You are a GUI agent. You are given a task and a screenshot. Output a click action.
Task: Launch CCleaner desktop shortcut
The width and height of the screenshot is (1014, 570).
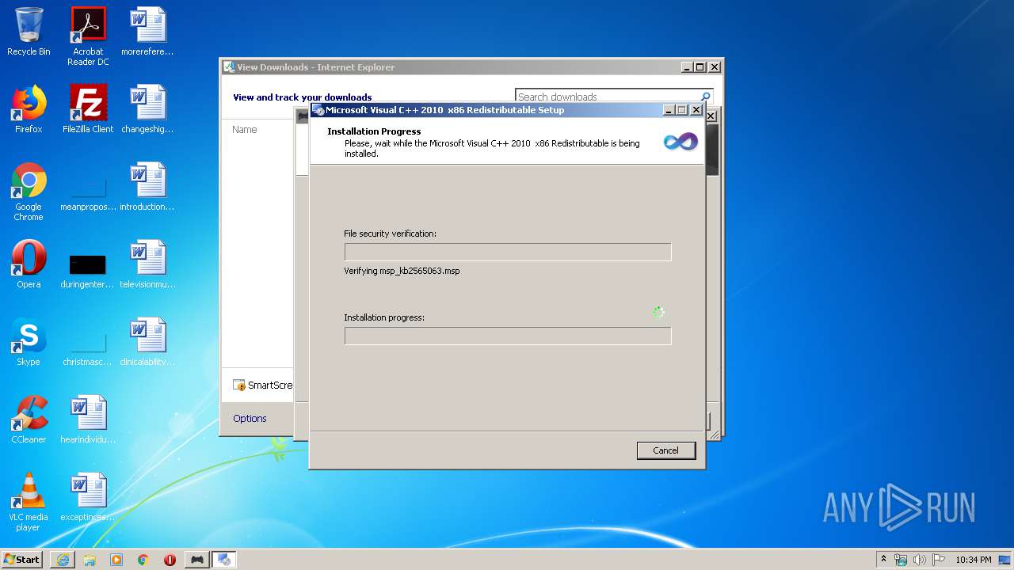point(29,420)
